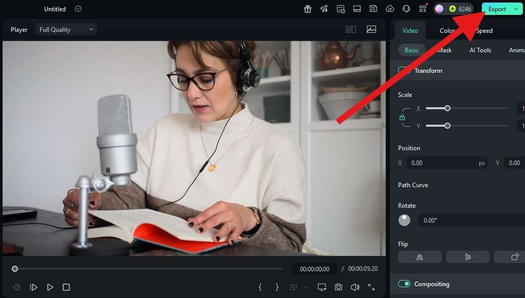Click the total duration 00:05:20 text
The width and height of the screenshot is (525, 298).
(363, 269)
